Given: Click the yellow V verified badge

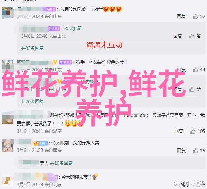Looking at the screenshot, I should coord(55,62).
